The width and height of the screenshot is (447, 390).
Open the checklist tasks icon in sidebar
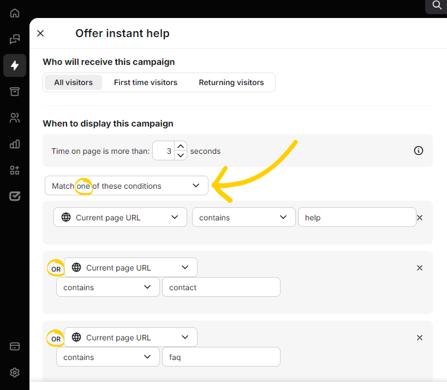[15, 196]
